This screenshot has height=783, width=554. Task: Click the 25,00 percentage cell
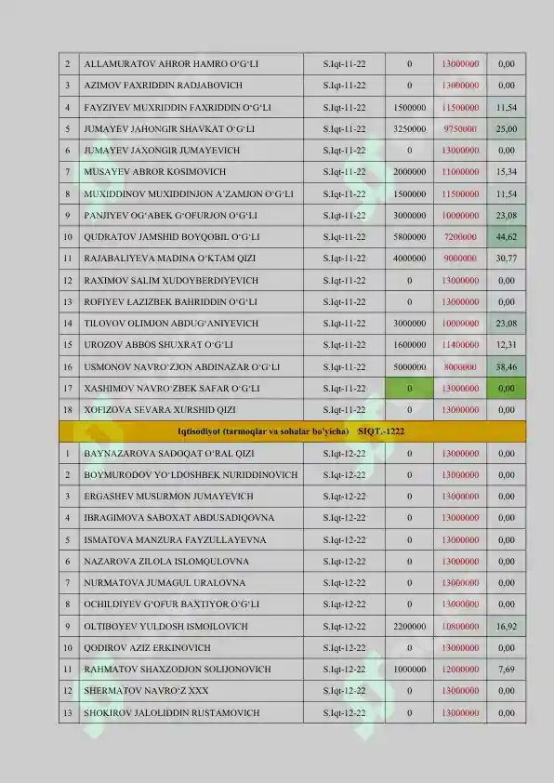point(506,129)
